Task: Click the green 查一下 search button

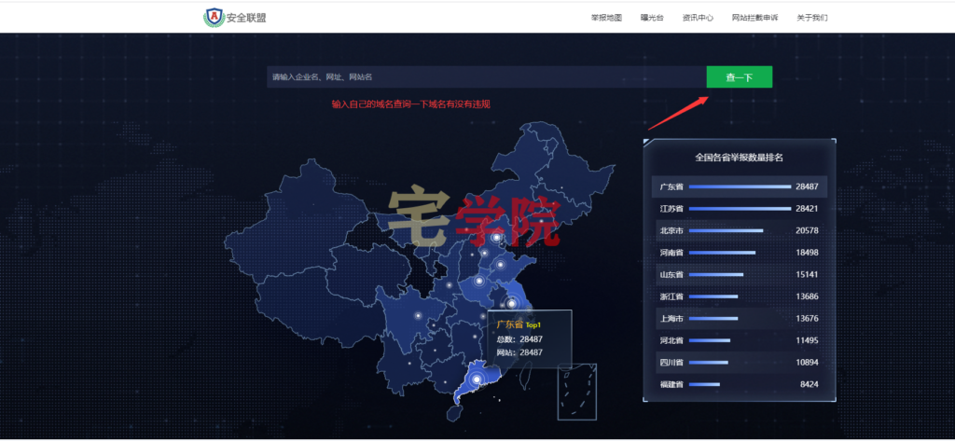Action: [740, 76]
